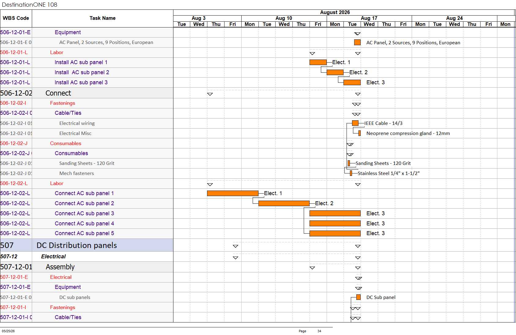
Task: Click the Connect AC sub panel 1 bar
Action: 233,193
